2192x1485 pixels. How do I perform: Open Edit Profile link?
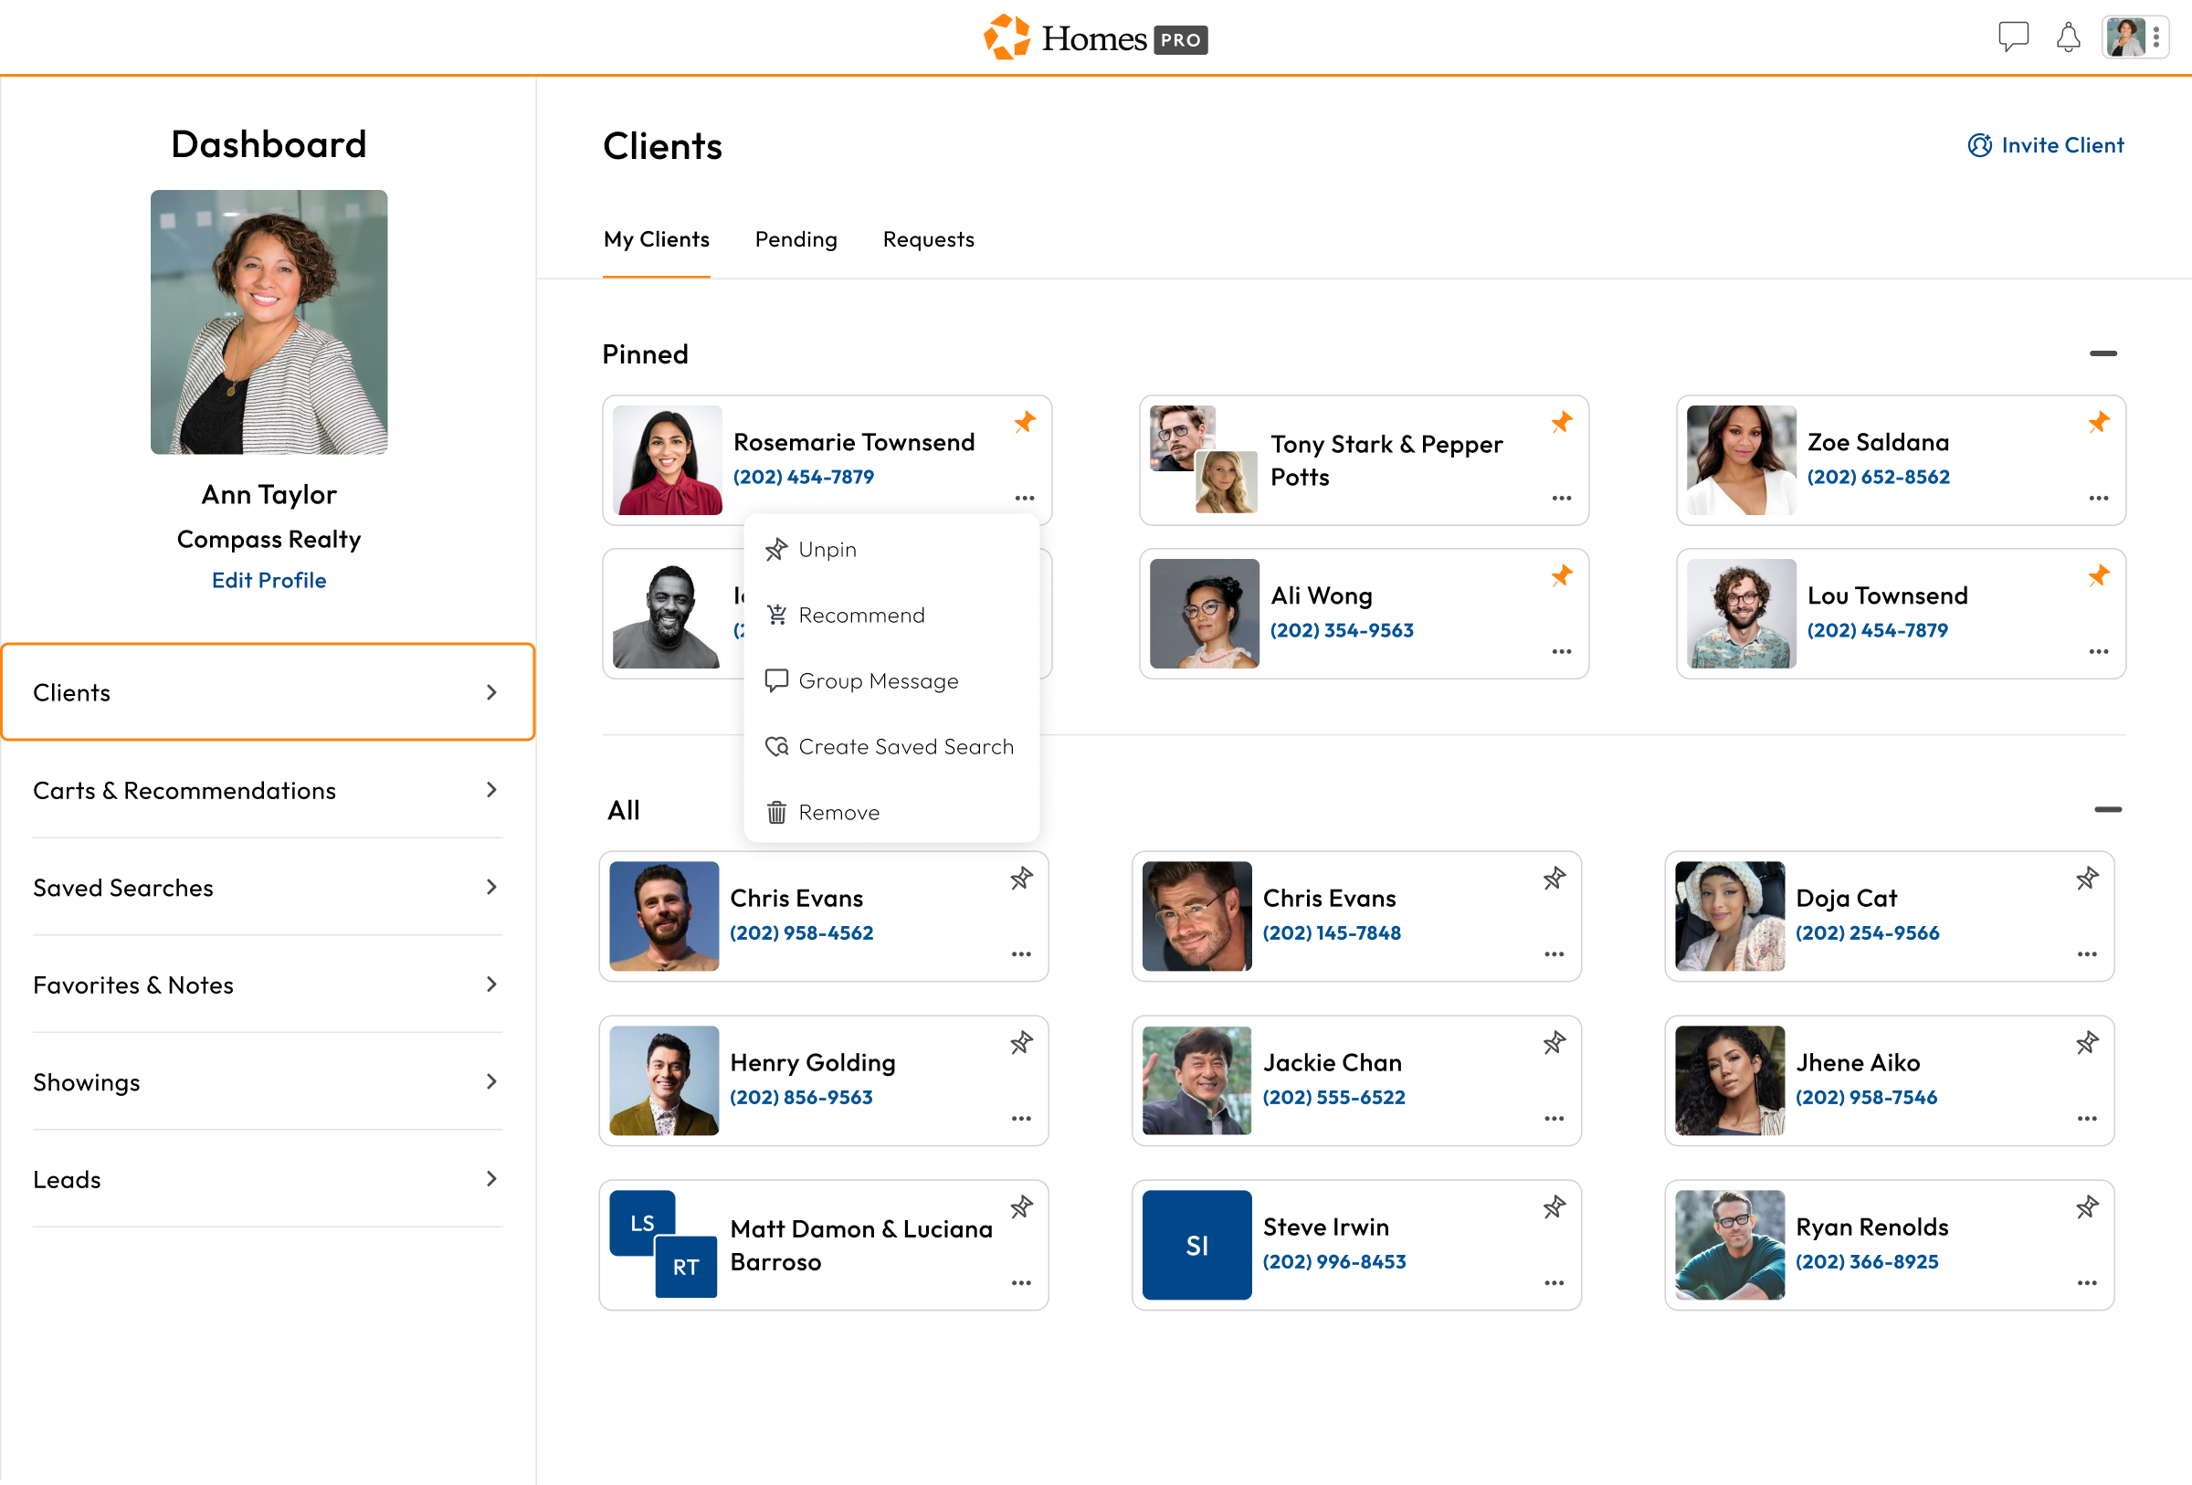(x=269, y=580)
